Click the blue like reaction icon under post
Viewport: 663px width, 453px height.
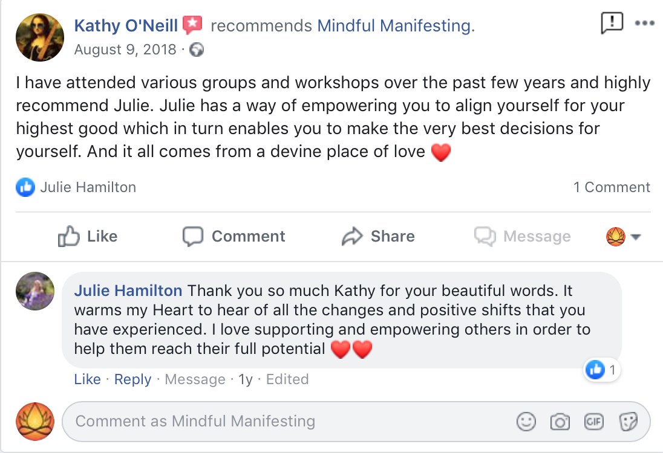pos(25,188)
